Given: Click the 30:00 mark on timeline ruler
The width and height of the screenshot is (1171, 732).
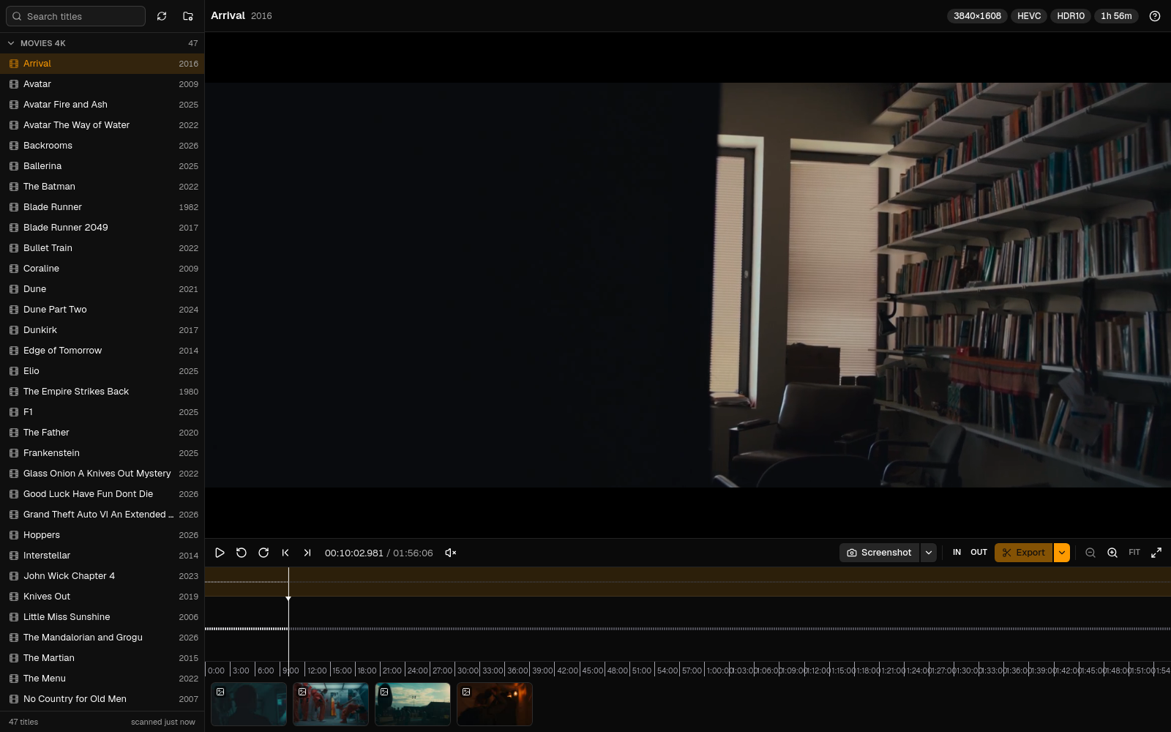Looking at the screenshot, I should 468,671.
